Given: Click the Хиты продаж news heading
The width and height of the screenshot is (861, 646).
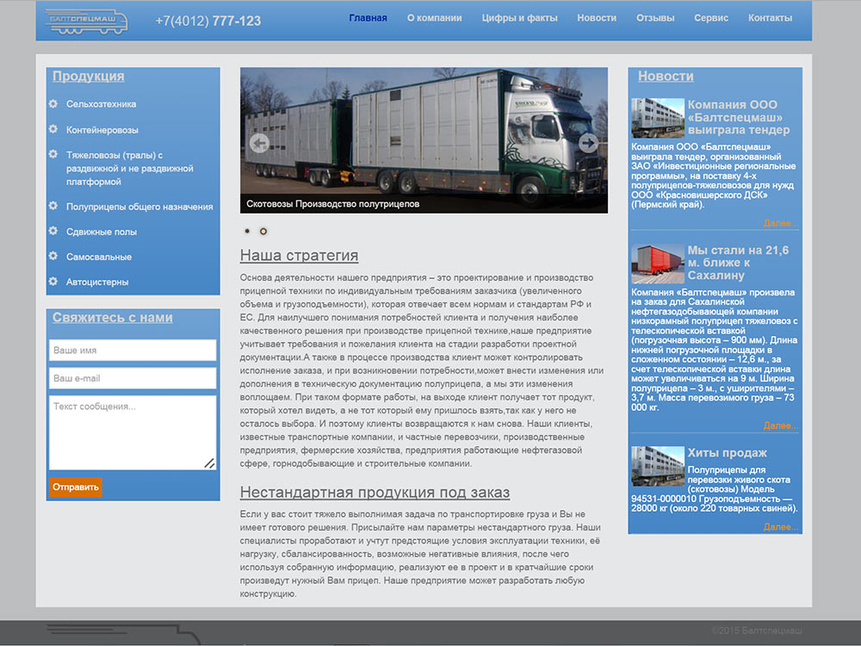Looking at the screenshot, I should pyautogui.click(x=727, y=453).
